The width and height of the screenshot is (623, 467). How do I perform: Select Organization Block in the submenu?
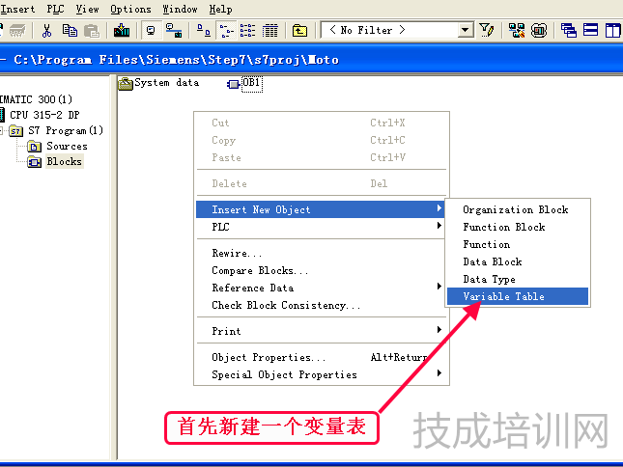coord(515,209)
